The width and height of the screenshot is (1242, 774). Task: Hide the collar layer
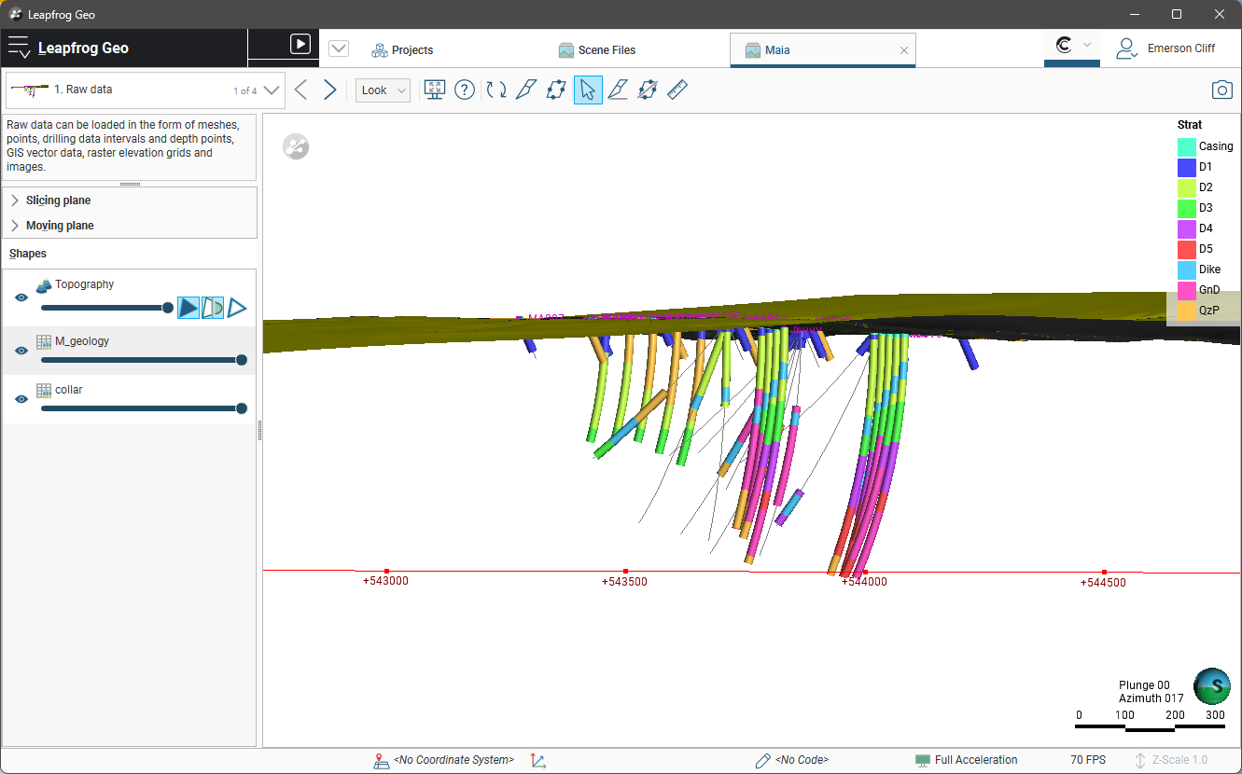(x=21, y=399)
